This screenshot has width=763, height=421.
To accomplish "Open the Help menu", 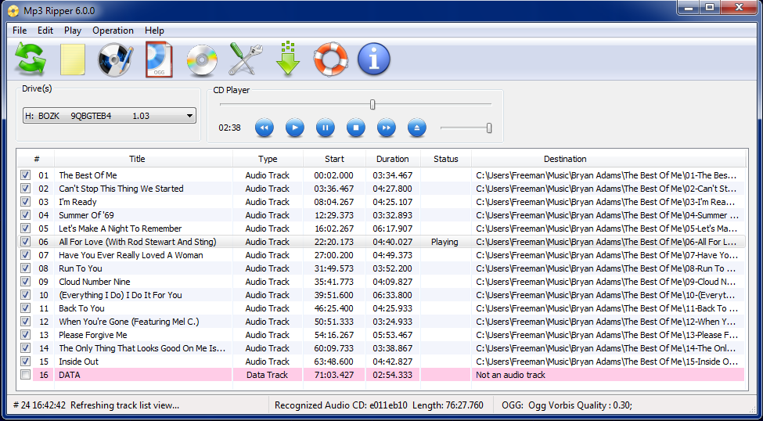I will tap(154, 31).
